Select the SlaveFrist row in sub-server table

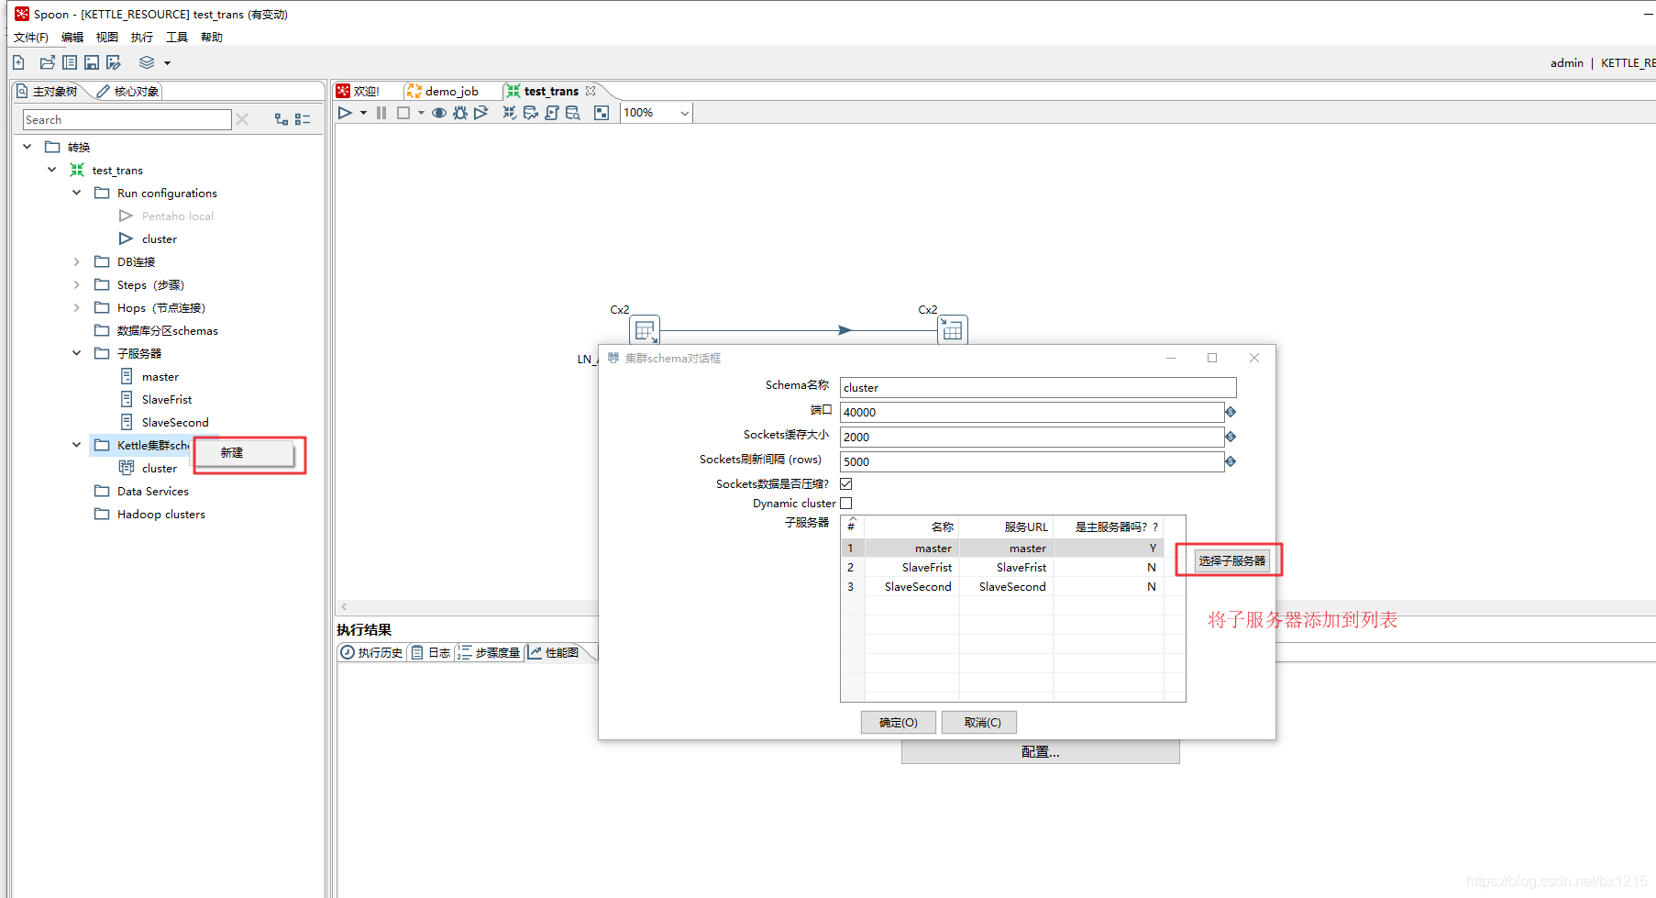click(x=1001, y=568)
